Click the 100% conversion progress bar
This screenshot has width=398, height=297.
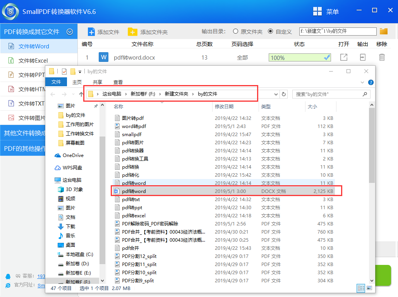point(300,58)
